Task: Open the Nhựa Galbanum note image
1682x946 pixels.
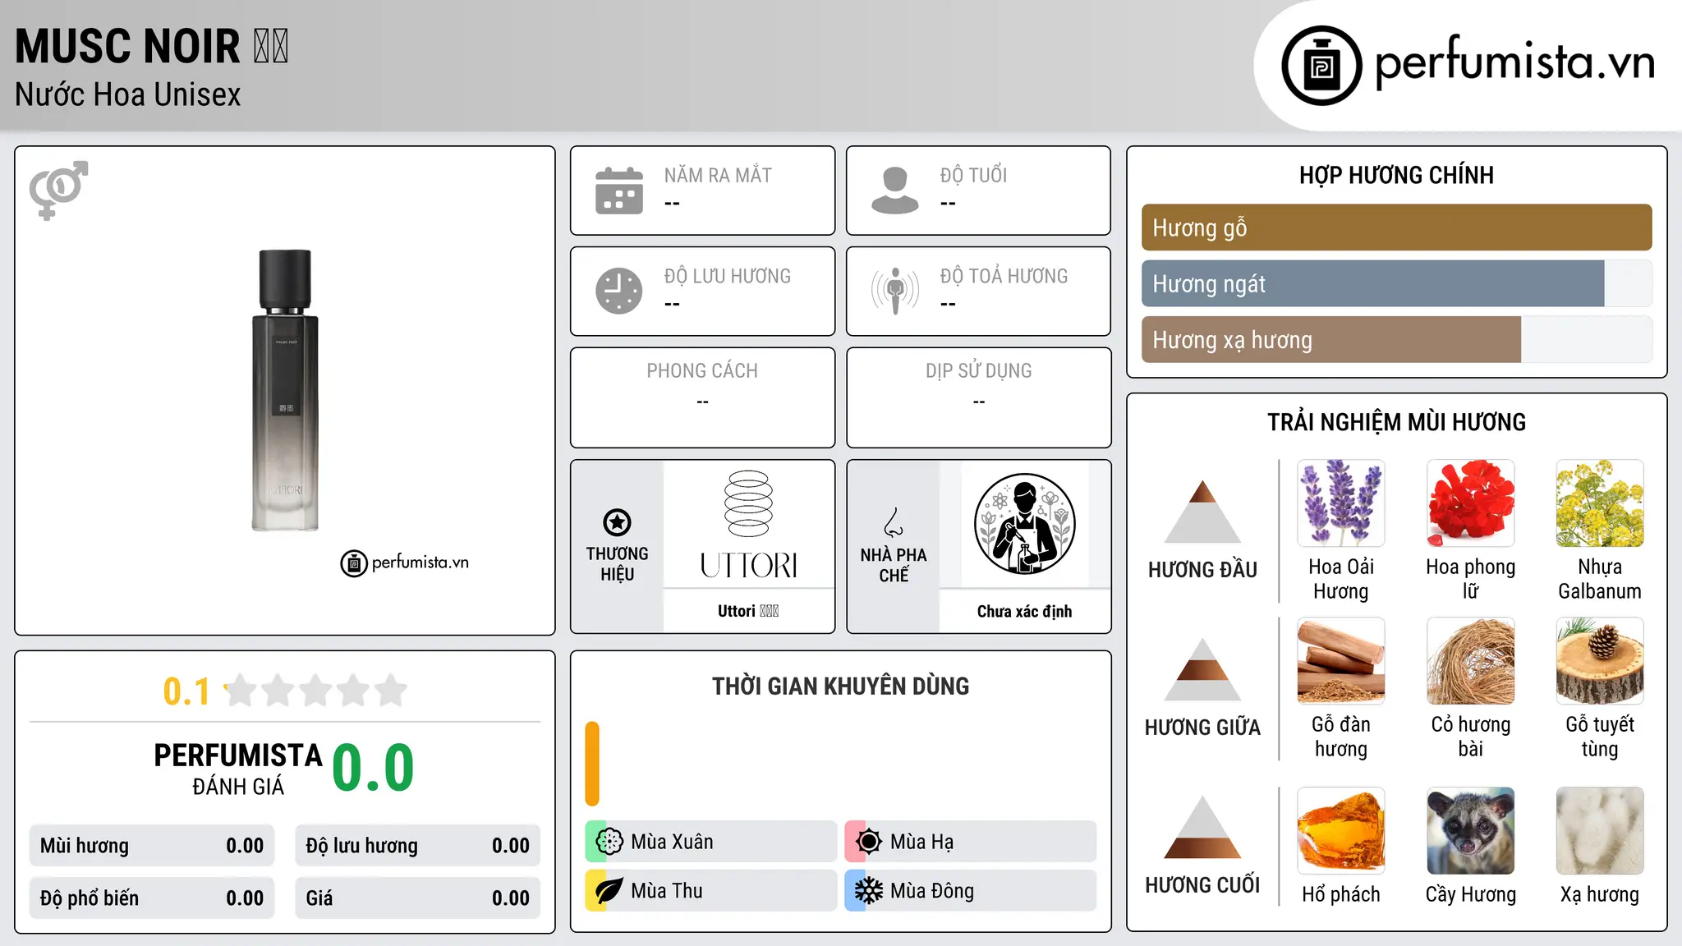Action: coord(1600,503)
